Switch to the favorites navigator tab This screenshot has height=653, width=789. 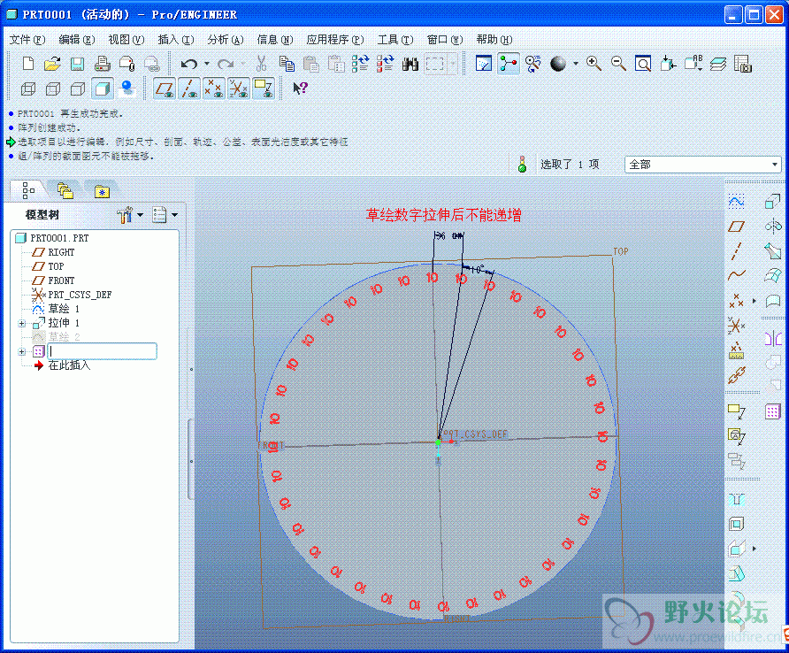pyautogui.click(x=102, y=191)
